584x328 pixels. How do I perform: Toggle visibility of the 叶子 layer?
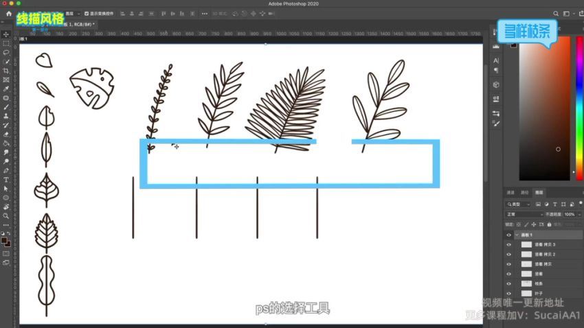(508, 293)
